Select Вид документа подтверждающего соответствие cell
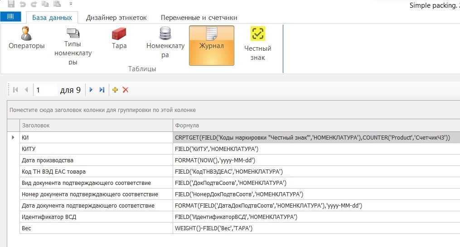The height and width of the screenshot is (247, 460). click(x=96, y=183)
